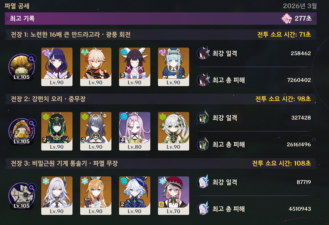Select blonde Anemo character card in Stage 1
Viewport: 329px width, 225px height.
coord(96,67)
